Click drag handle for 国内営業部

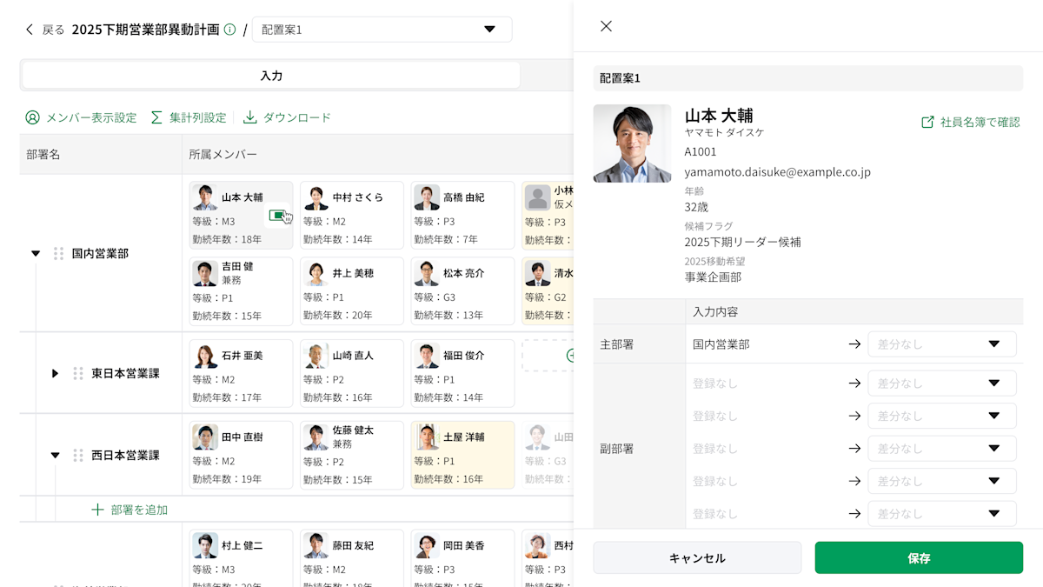(x=58, y=254)
